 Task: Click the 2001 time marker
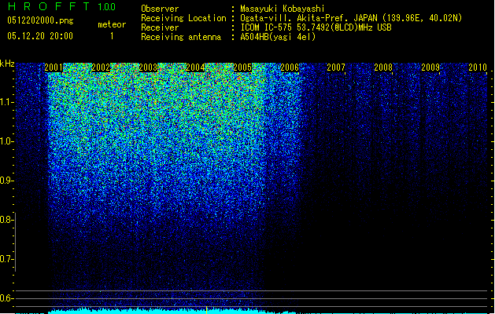54,68
